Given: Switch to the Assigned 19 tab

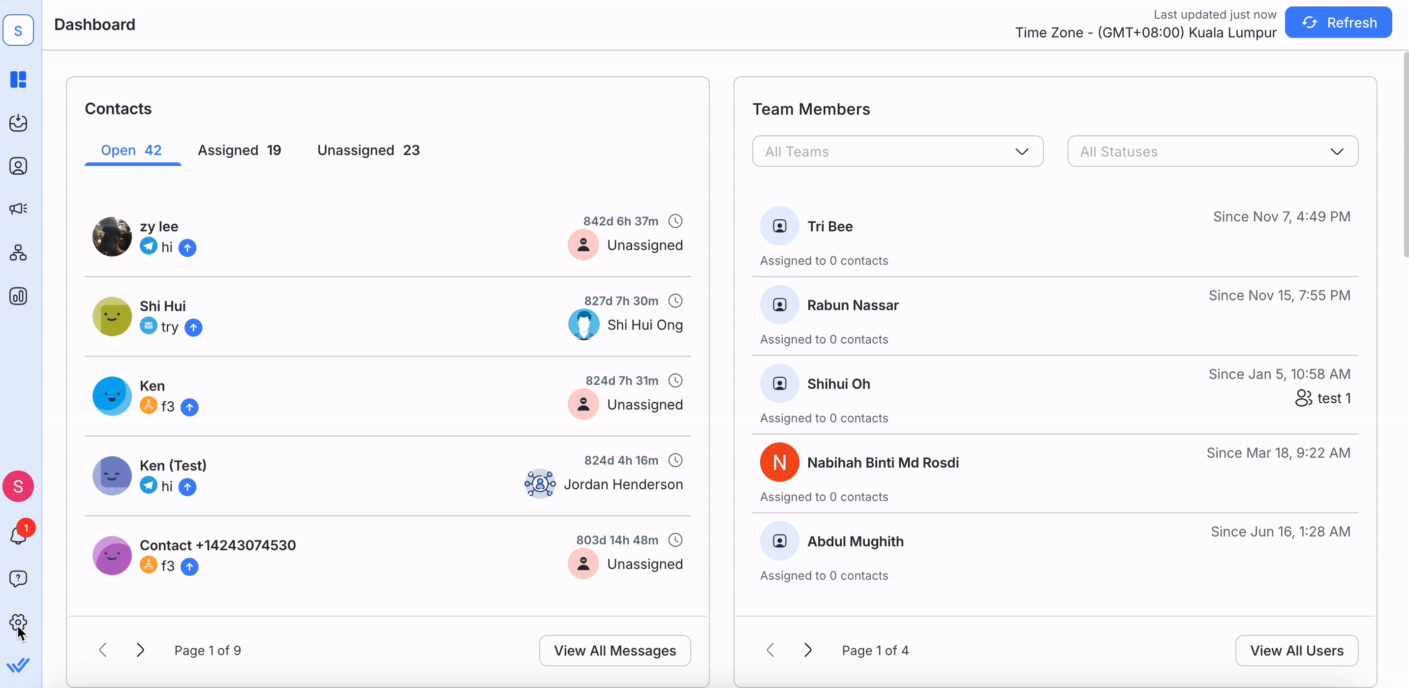Looking at the screenshot, I should 239,150.
